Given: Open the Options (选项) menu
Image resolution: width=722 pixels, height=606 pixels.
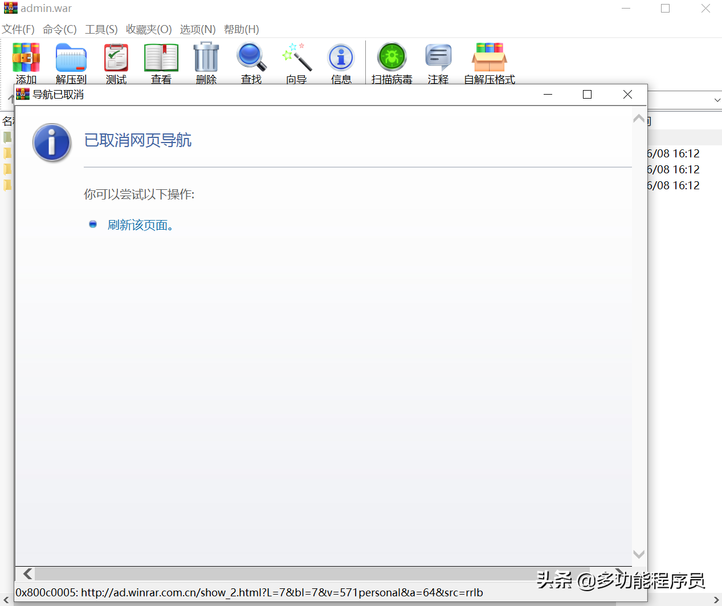Looking at the screenshot, I should pos(198,29).
